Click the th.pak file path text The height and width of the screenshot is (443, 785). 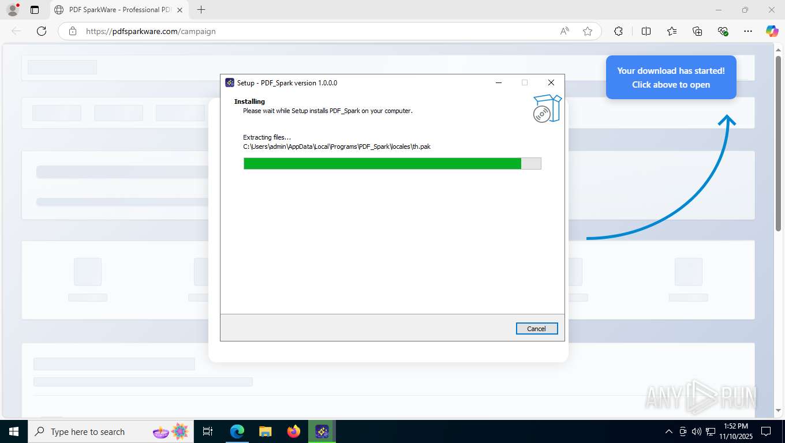pos(337,147)
